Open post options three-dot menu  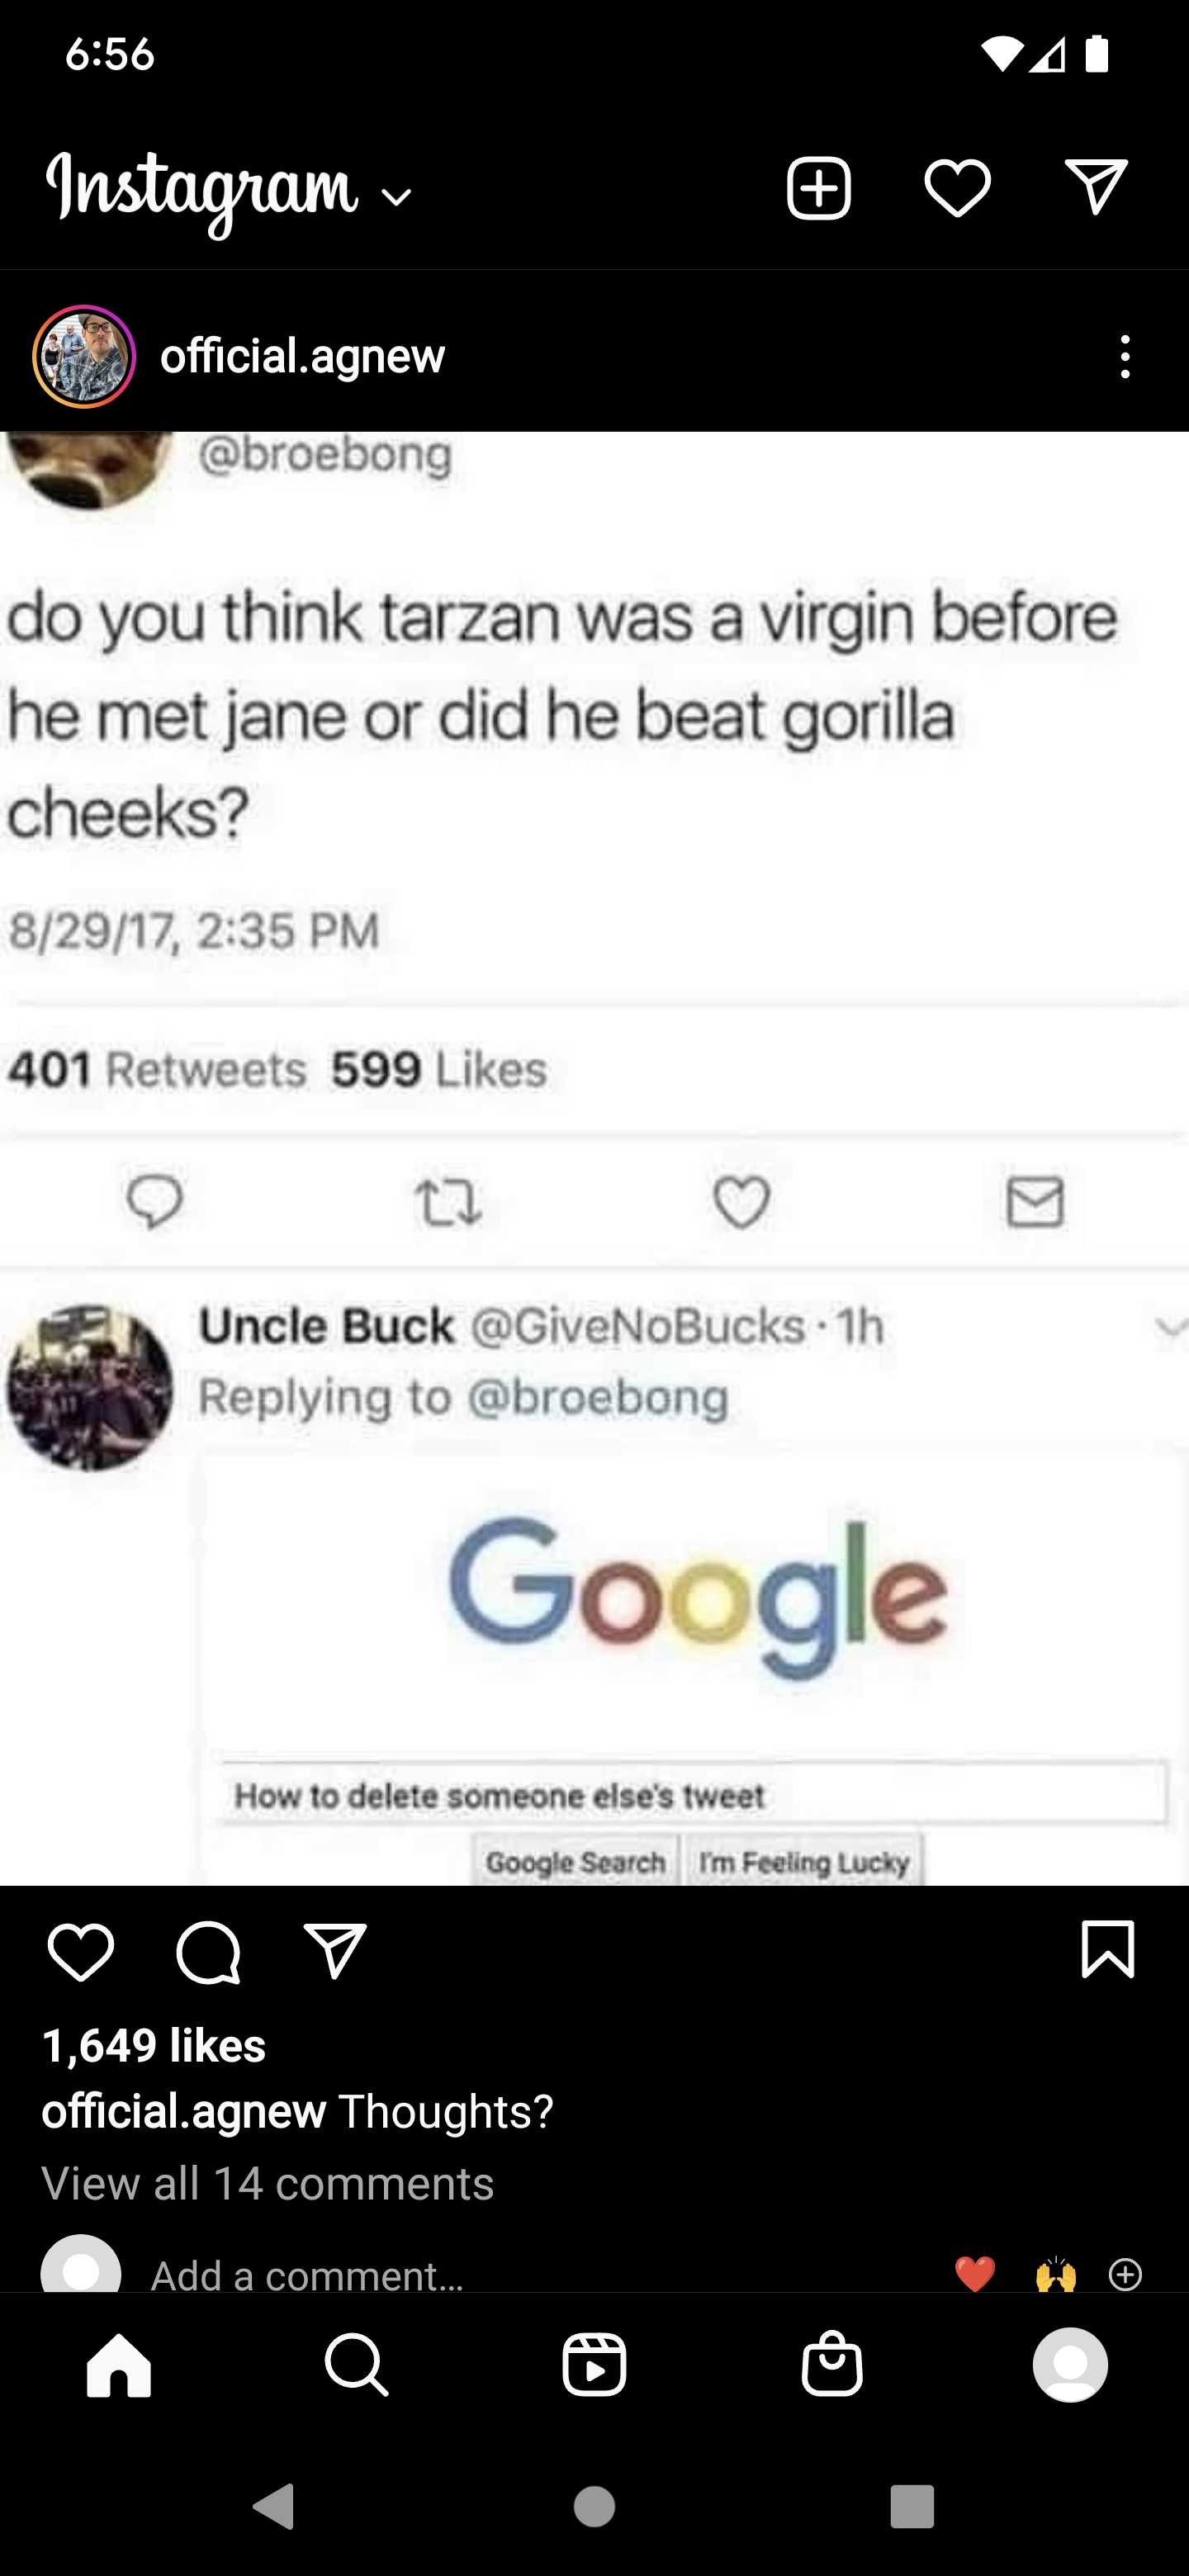pos(1125,356)
